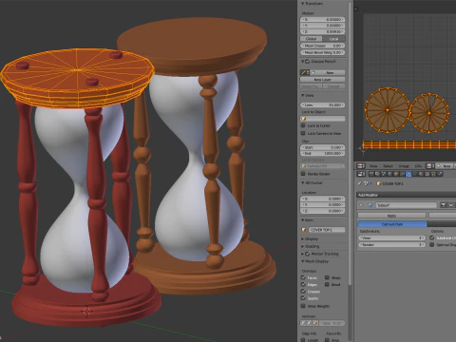Open the Physics properties tab icon
Screen dimensions: 456x342
[440, 174]
